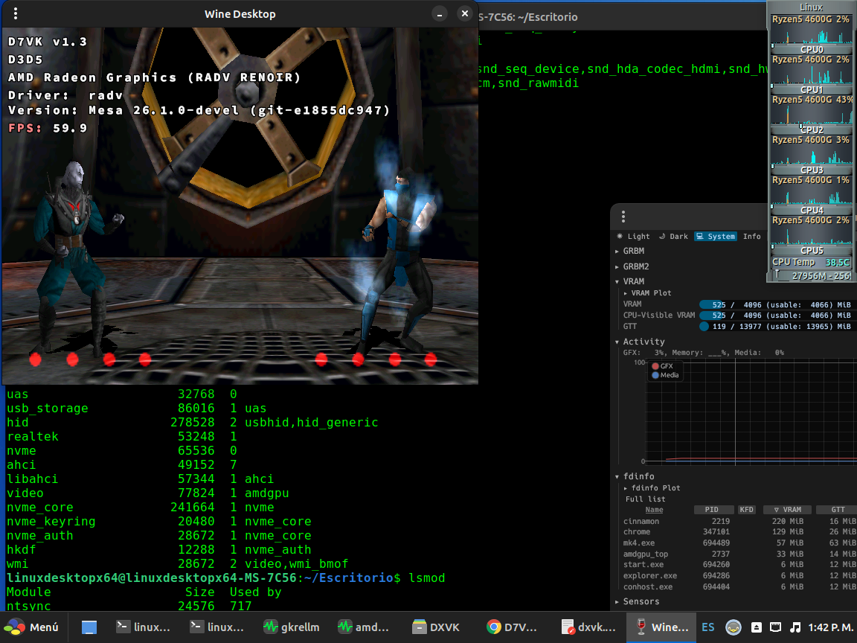The image size is (857, 643).
Task: Sort fdinfo list by VRAM column
Action: click(787, 510)
